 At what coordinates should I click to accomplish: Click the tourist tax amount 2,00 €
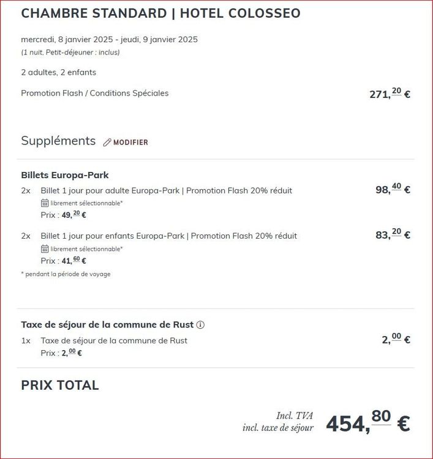[396, 340]
